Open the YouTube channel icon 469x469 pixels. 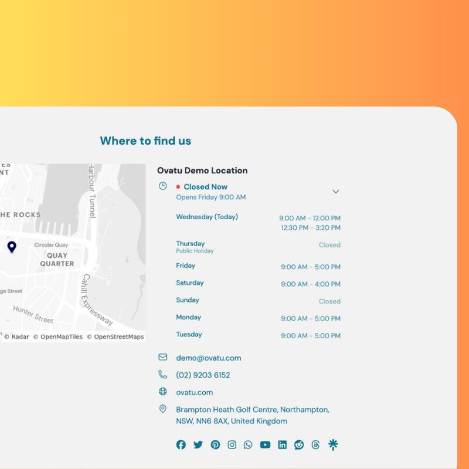pyautogui.click(x=265, y=444)
